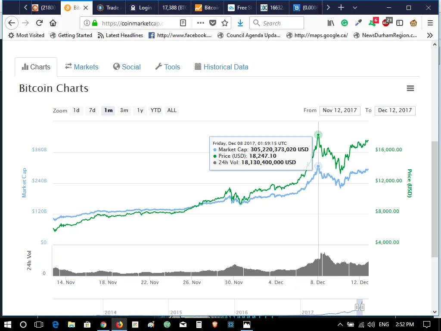Open the Tools tab
Viewport: 441px width, 331px height.
(x=168, y=67)
